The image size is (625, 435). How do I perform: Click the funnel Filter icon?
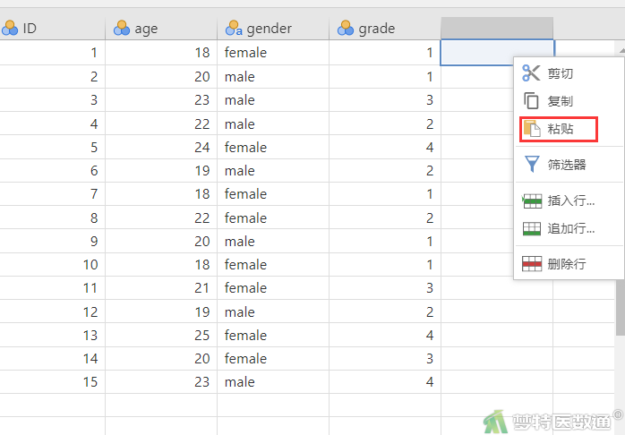pyautogui.click(x=532, y=164)
